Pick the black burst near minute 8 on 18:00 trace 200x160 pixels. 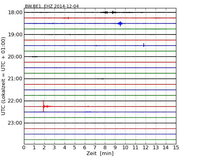[x=106, y=12]
